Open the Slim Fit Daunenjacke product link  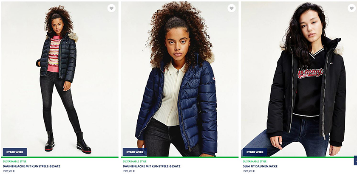[x=260, y=166]
